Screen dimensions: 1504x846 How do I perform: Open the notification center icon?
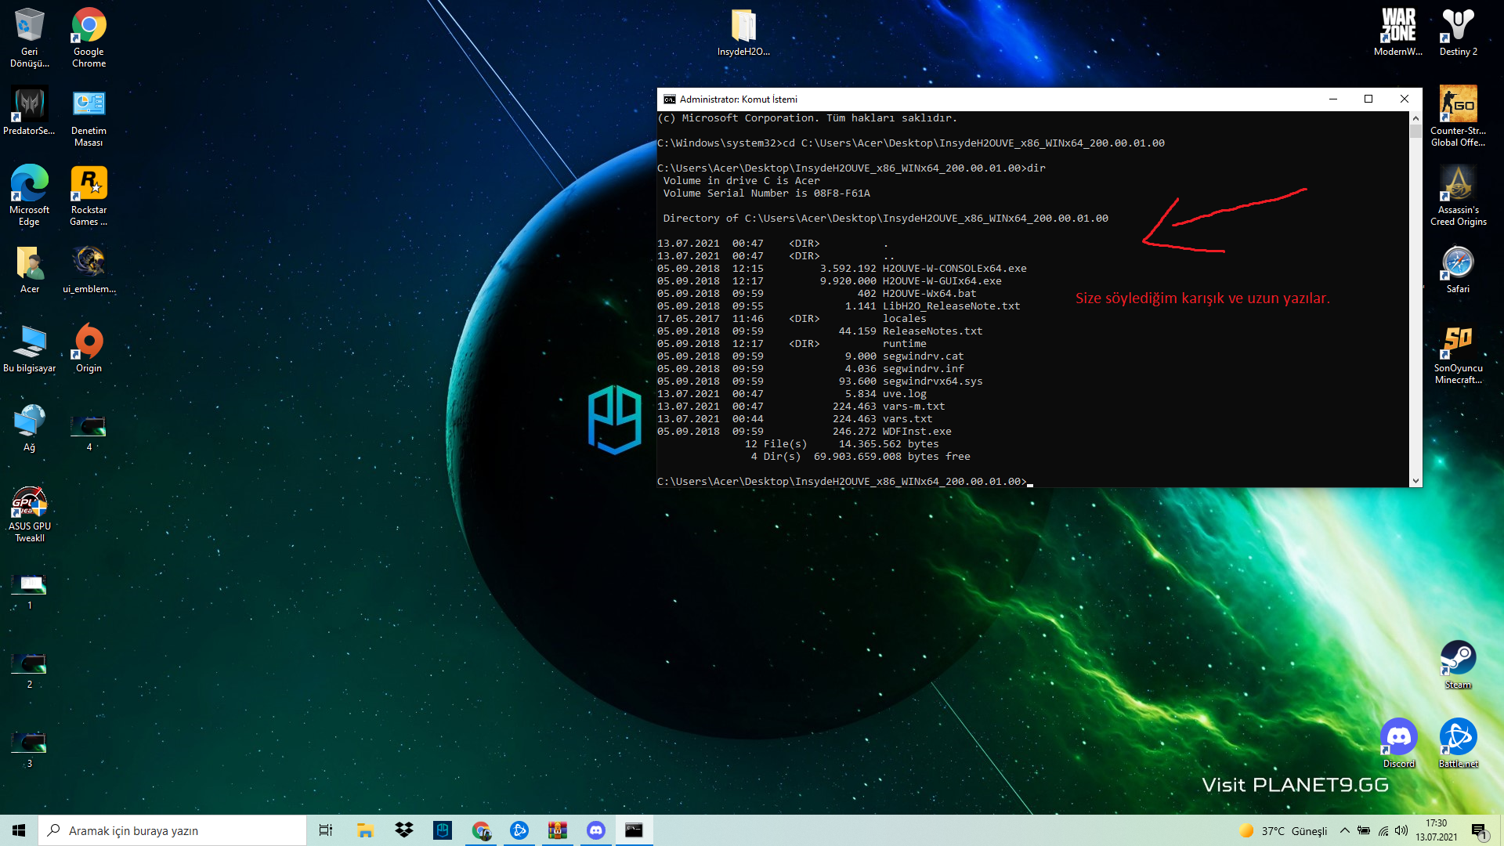[1478, 830]
